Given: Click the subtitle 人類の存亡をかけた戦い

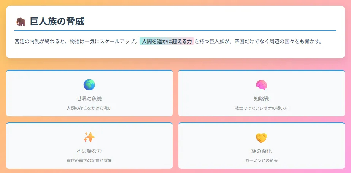Looking at the screenshot, I should tap(89, 108).
